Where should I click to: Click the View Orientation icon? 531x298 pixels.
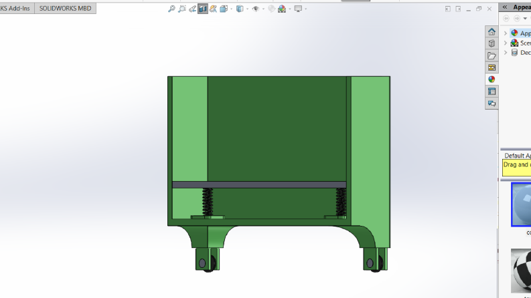coord(224,9)
